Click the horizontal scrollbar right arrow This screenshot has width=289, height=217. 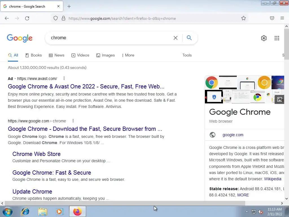(x=282, y=203)
